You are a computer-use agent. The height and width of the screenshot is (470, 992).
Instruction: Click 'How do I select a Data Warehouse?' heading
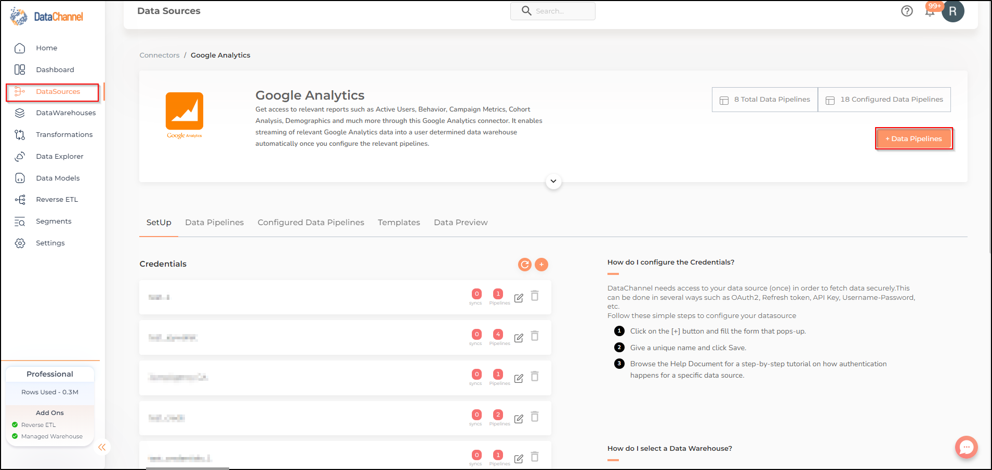coord(670,449)
